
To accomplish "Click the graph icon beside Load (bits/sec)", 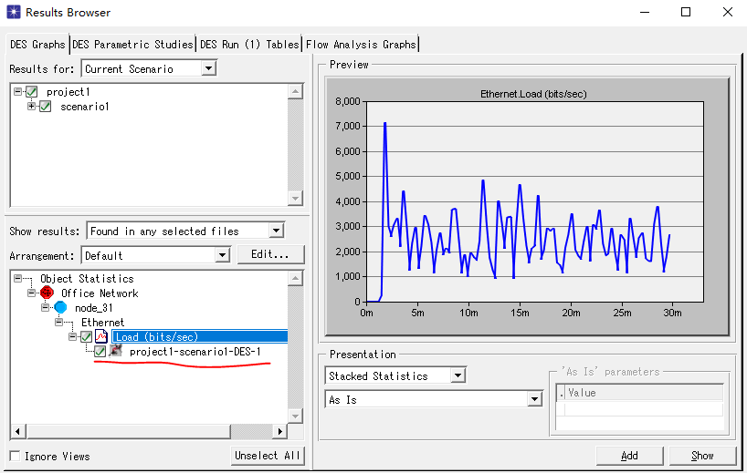I will coord(101,336).
